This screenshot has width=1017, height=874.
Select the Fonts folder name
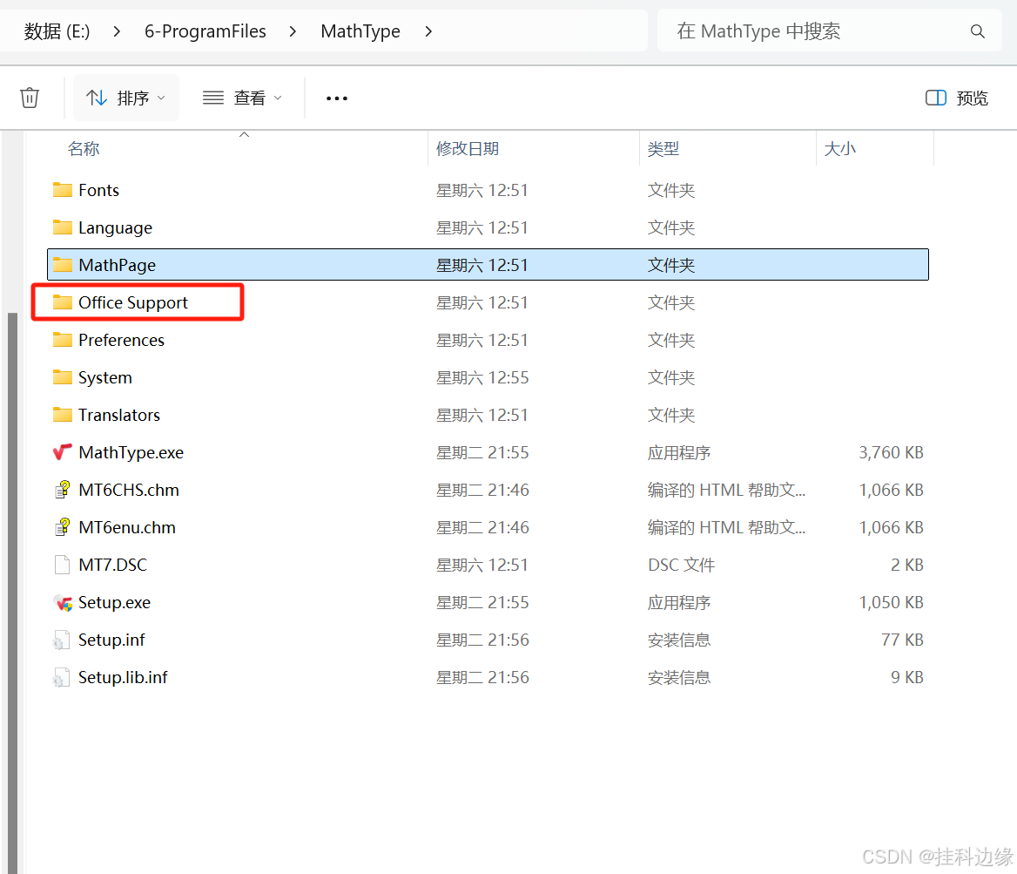click(98, 190)
